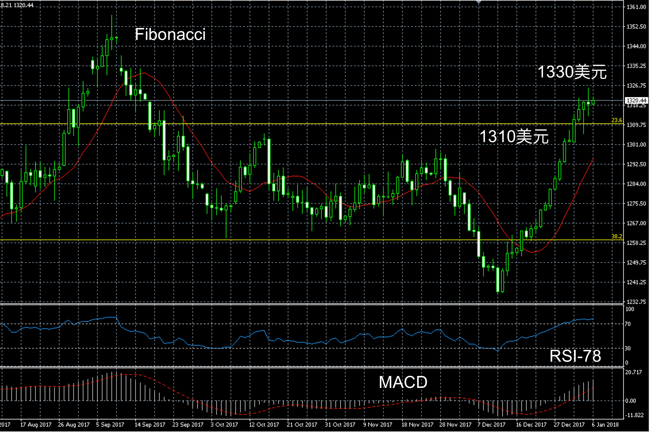The width and height of the screenshot is (650, 432).
Task: Click the RSI 100 scale label
Action: coord(629,309)
